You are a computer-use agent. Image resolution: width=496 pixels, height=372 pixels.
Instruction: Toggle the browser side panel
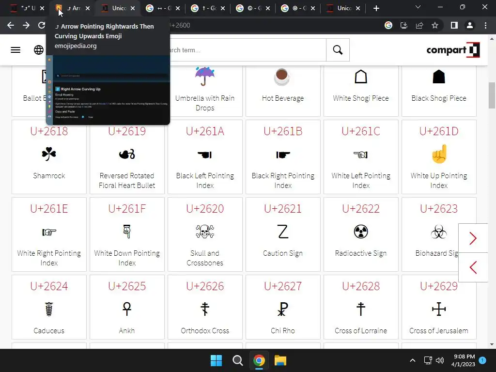pyautogui.click(x=454, y=25)
